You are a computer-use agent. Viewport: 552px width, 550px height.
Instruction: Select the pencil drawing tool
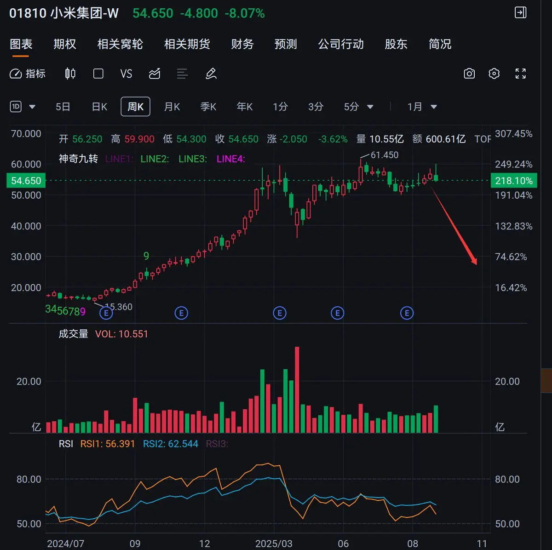211,74
